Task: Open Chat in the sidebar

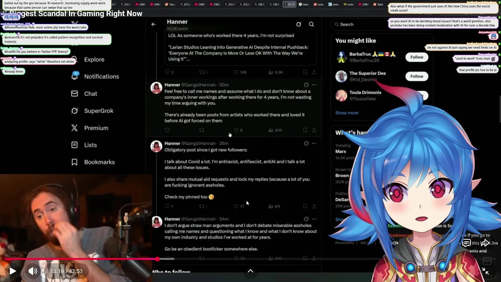Action: [x=90, y=94]
